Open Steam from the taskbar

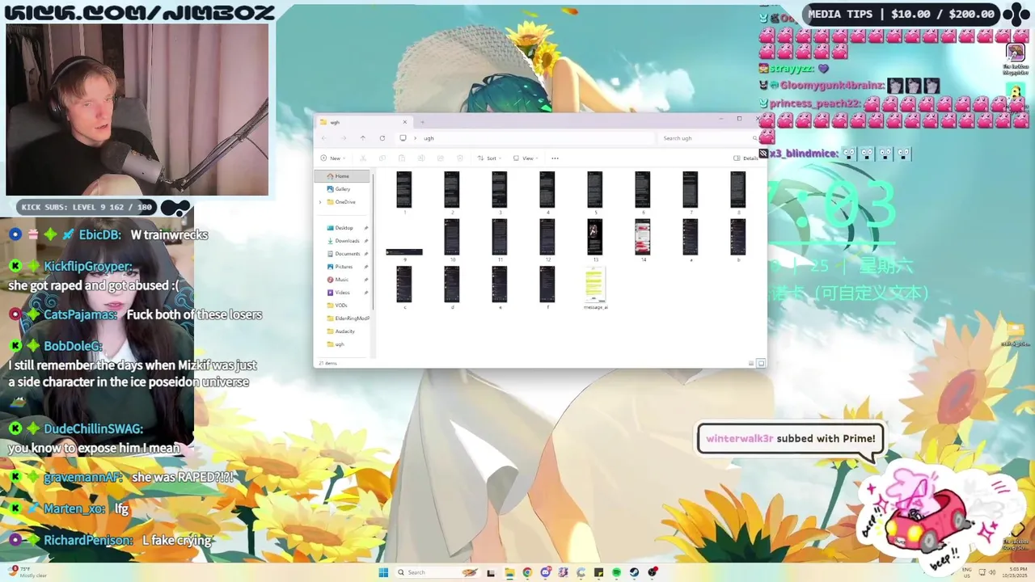click(634, 572)
